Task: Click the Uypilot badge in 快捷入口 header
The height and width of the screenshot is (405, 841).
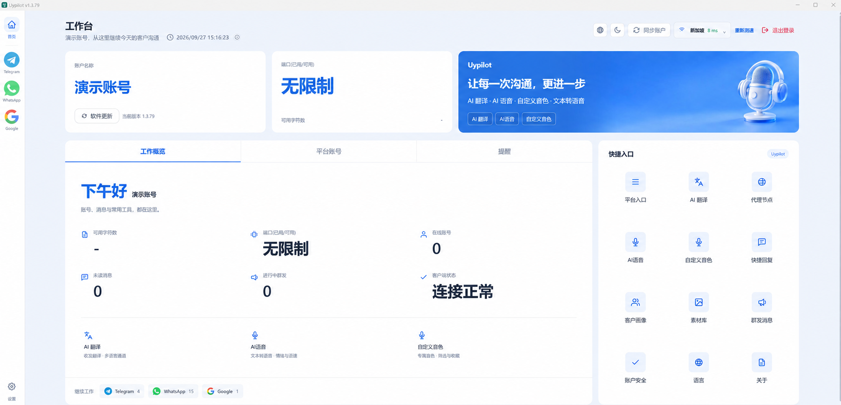Action: click(778, 154)
